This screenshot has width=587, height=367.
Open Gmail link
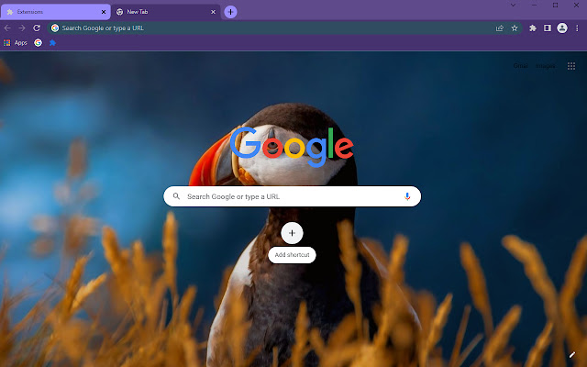pyautogui.click(x=520, y=66)
